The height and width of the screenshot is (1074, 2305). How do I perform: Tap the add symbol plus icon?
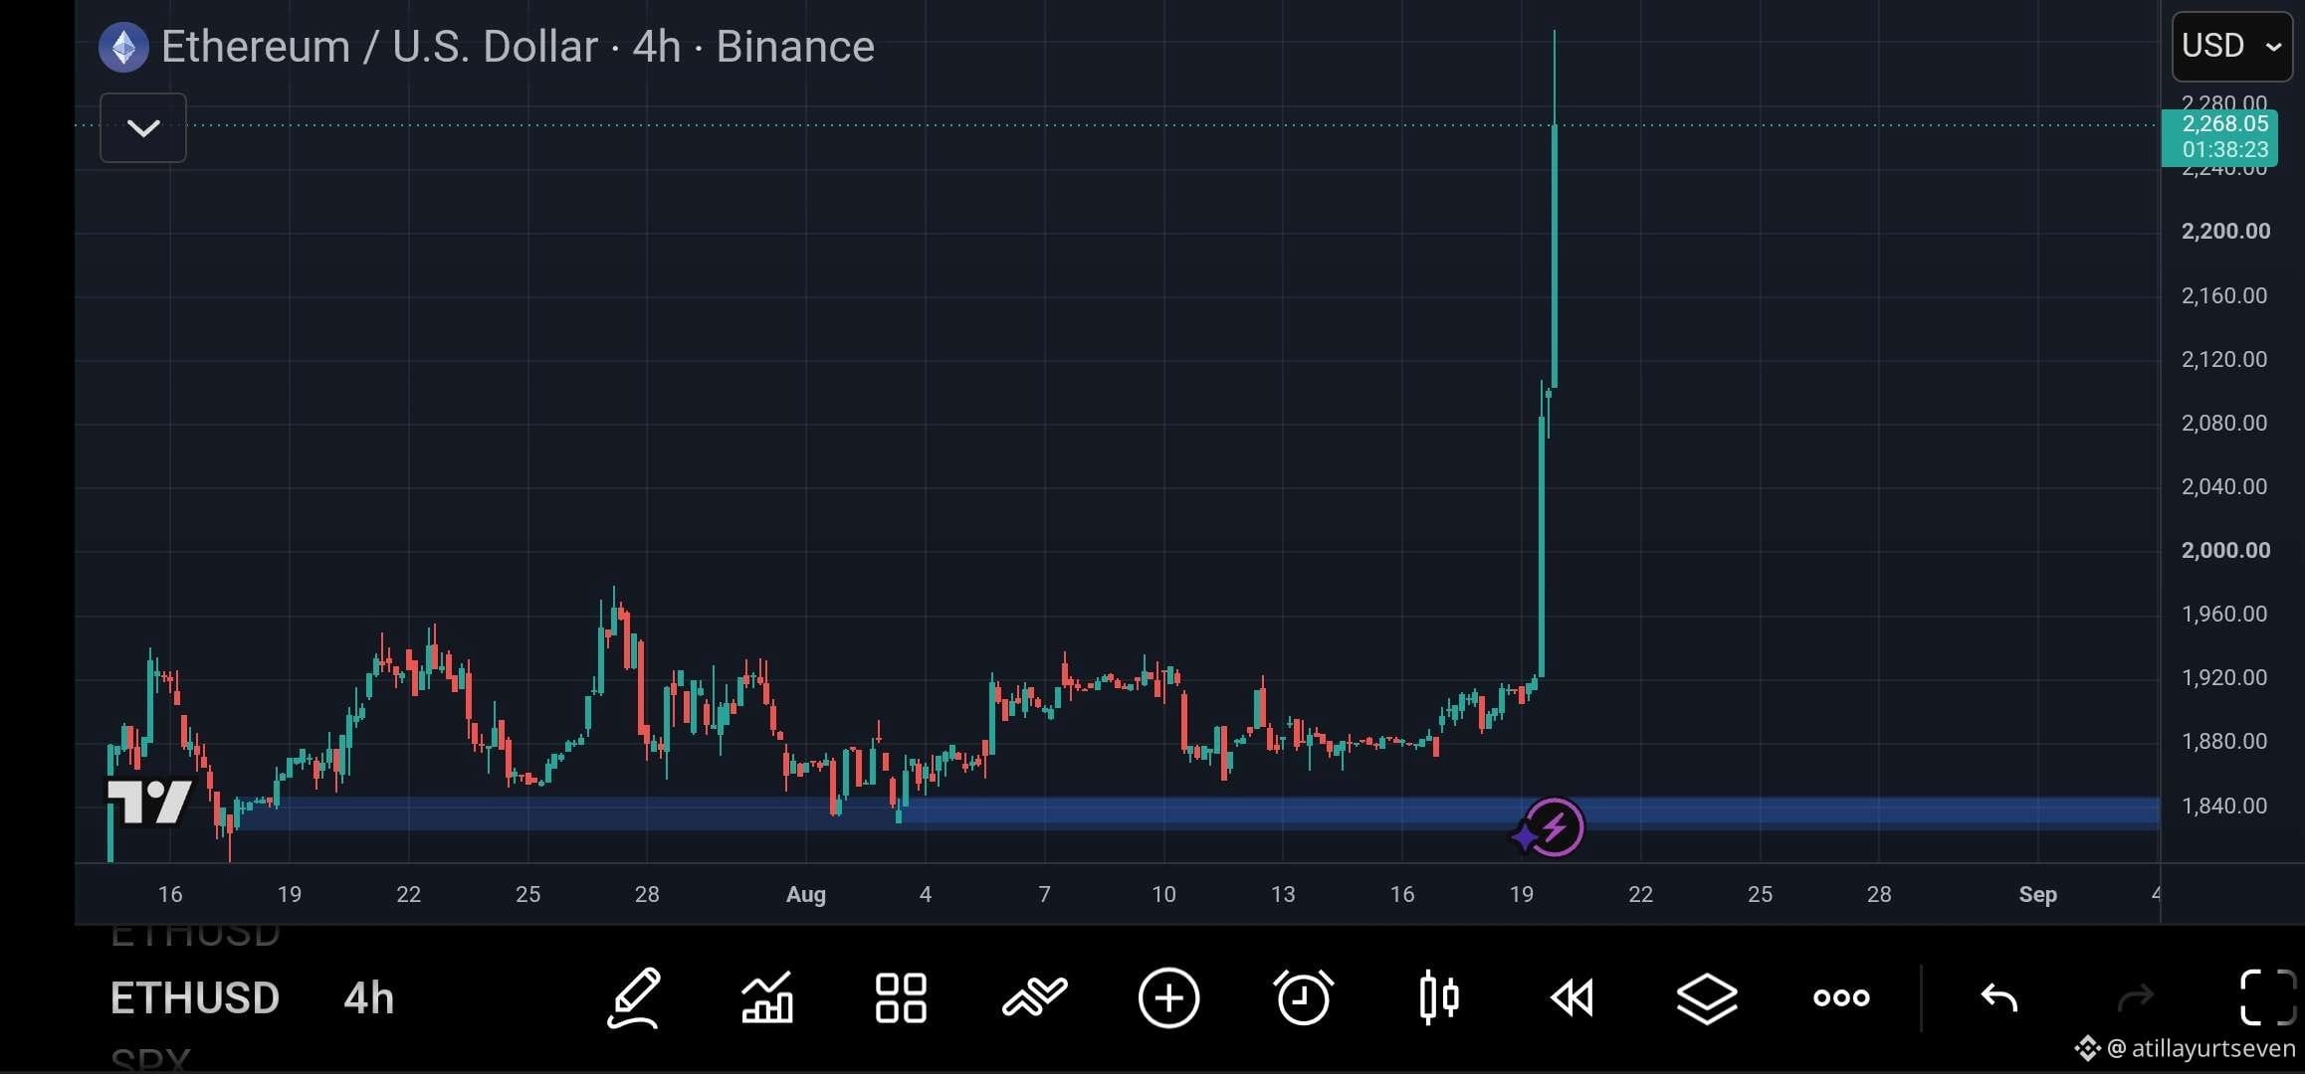1168,997
